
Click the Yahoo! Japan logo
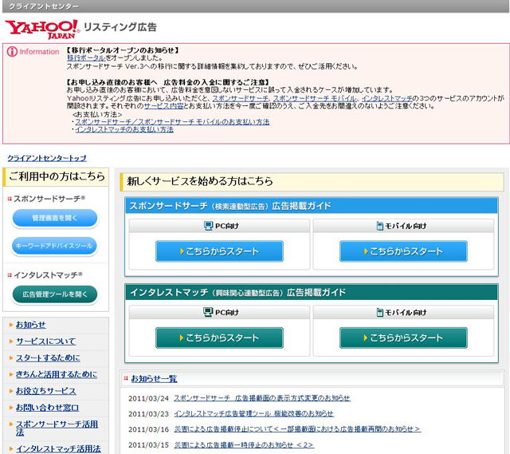pos(41,29)
